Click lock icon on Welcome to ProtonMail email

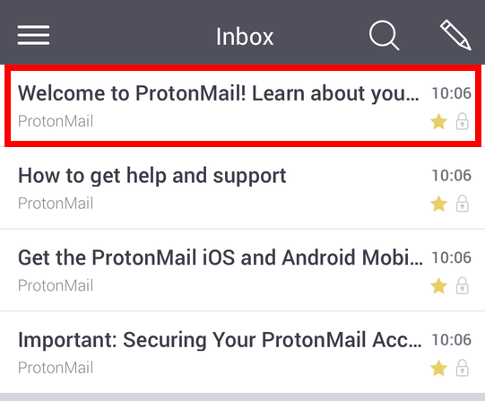pyautogui.click(x=462, y=121)
